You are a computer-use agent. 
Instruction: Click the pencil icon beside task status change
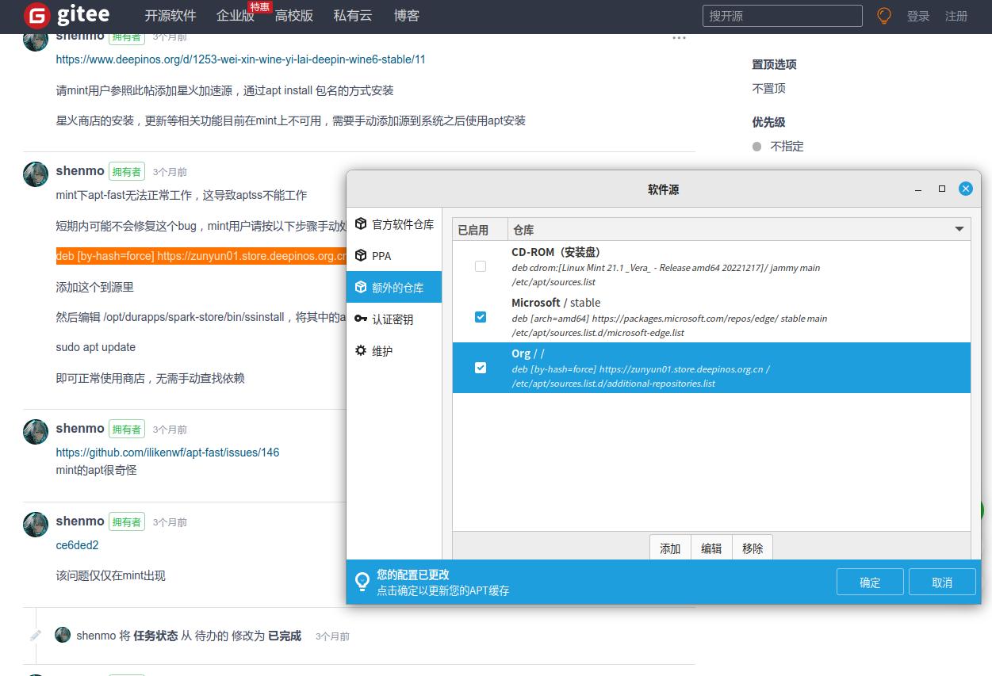pos(36,636)
